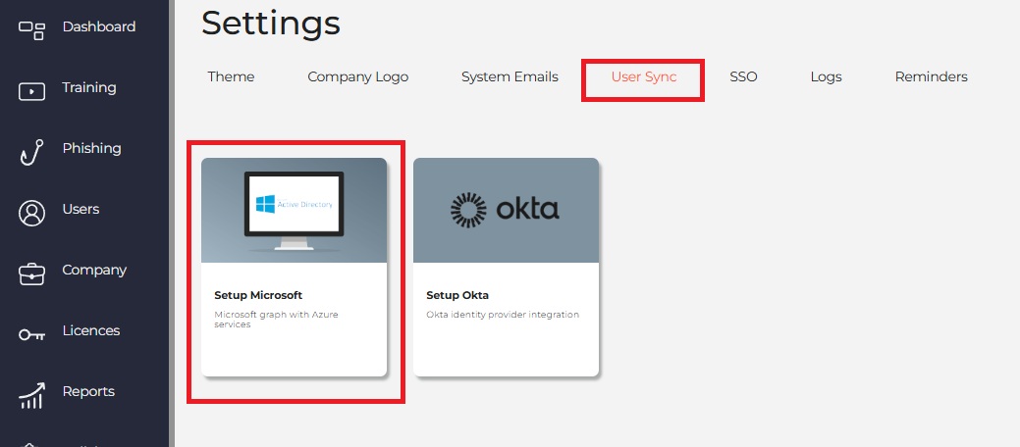Click the Settings page heading
The width and height of the screenshot is (1020, 447).
(x=271, y=24)
